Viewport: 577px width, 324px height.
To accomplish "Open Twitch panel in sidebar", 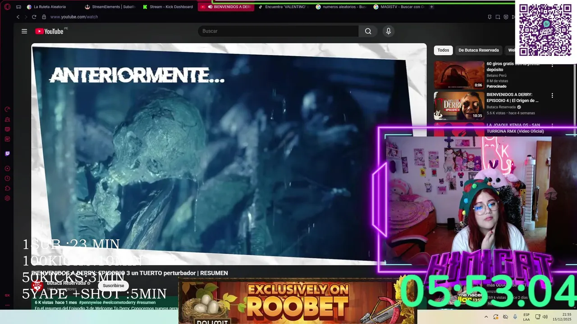I will (x=7, y=153).
